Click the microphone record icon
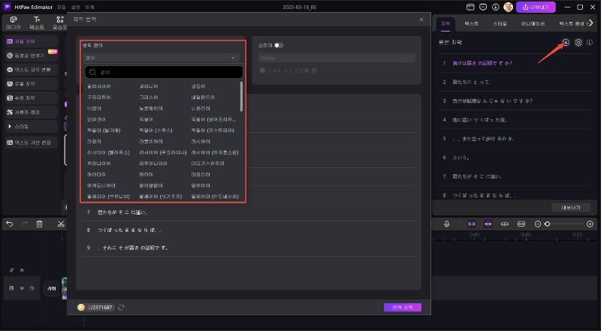 coord(446,224)
